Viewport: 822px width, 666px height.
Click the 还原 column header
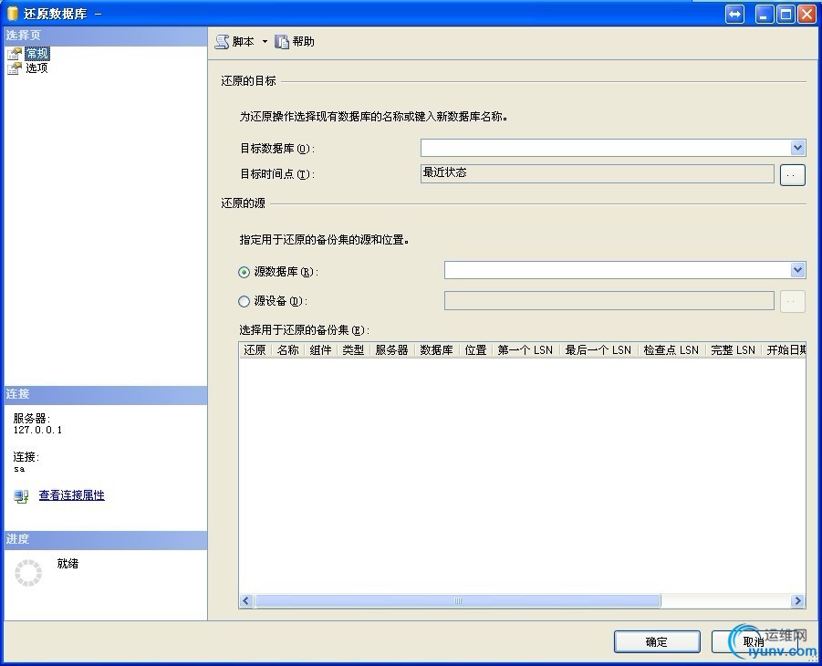pyautogui.click(x=255, y=349)
